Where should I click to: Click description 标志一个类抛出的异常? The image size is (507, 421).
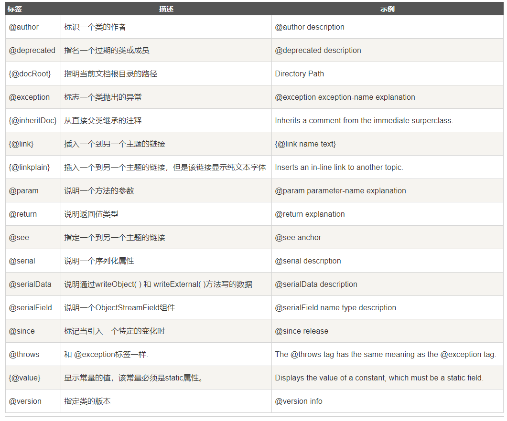click(103, 97)
